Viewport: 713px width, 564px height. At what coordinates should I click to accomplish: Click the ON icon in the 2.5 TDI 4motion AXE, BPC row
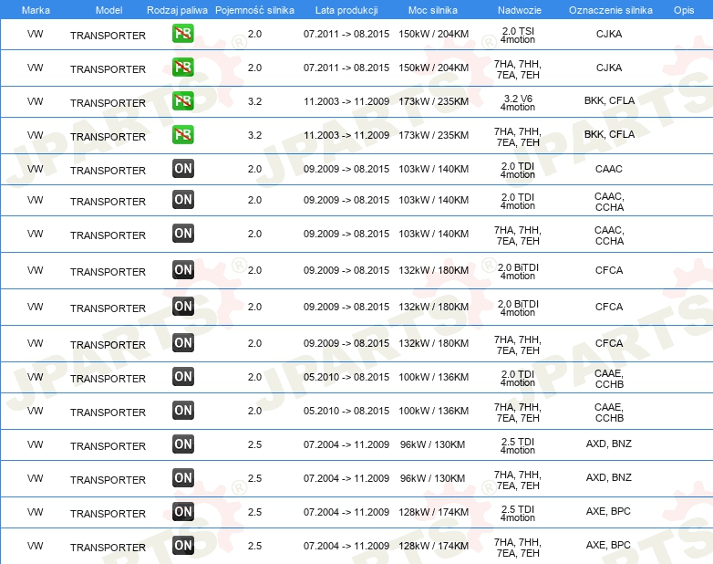click(183, 512)
